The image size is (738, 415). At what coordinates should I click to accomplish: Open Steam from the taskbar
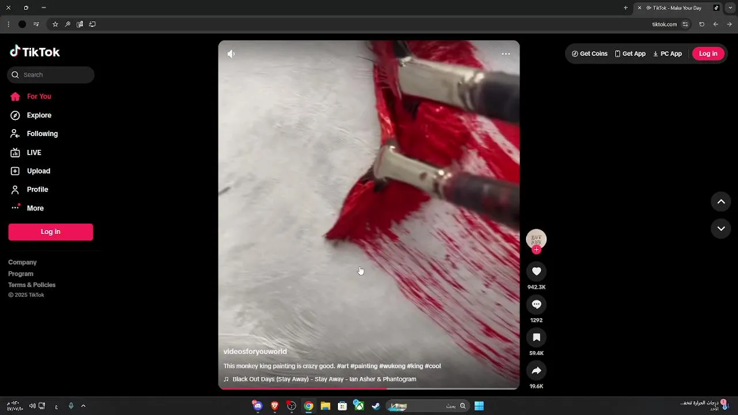[x=375, y=406]
